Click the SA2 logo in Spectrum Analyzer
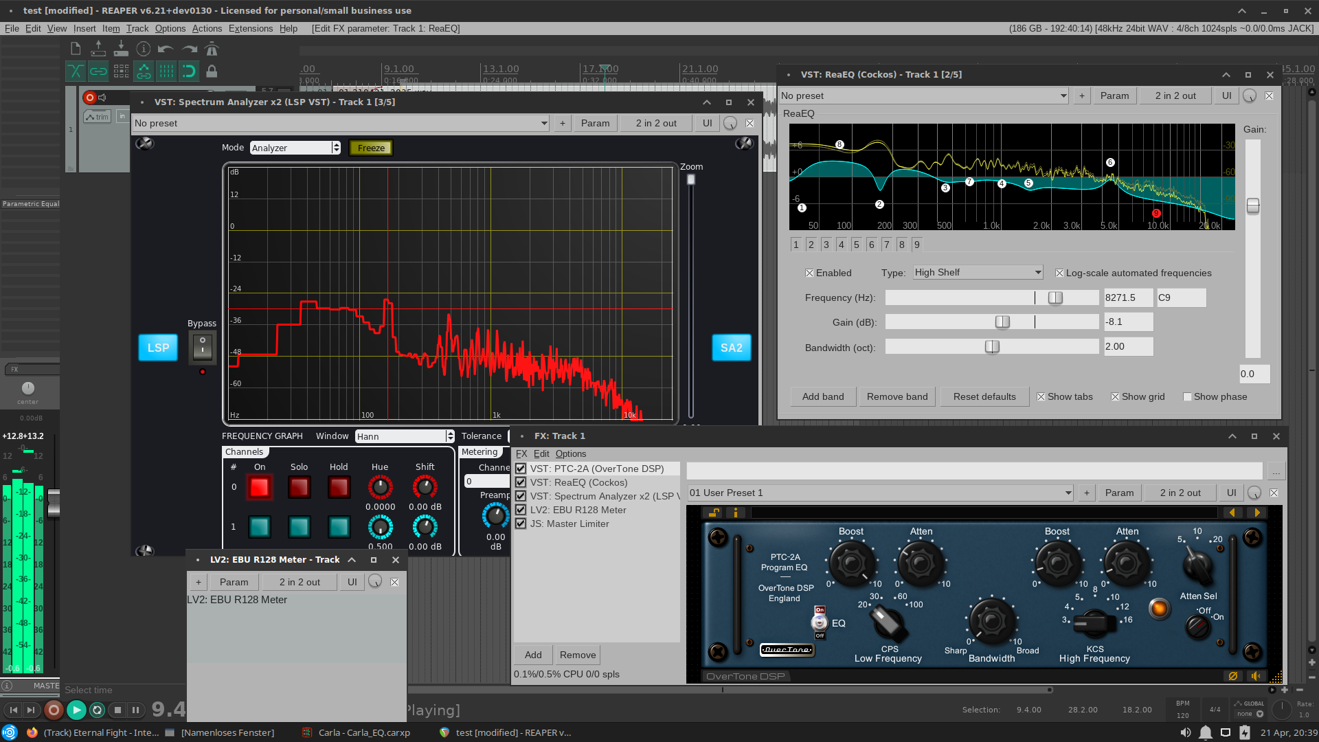This screenshot has height=742, width=1319. [731, 348]
